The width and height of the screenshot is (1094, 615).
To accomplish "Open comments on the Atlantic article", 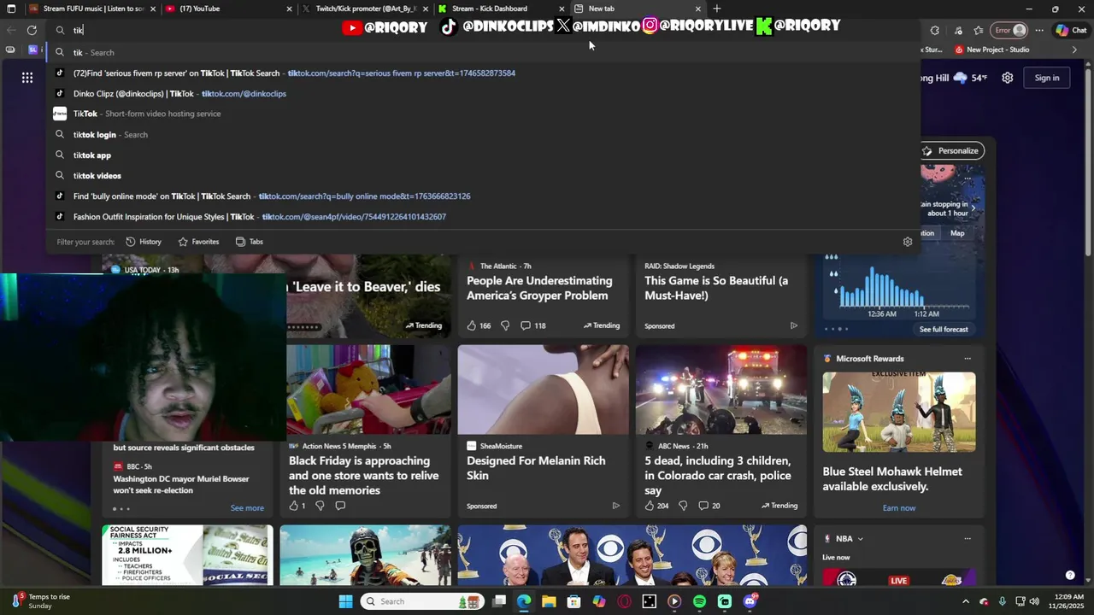I will pyautogui.click(x=532, y=325).
